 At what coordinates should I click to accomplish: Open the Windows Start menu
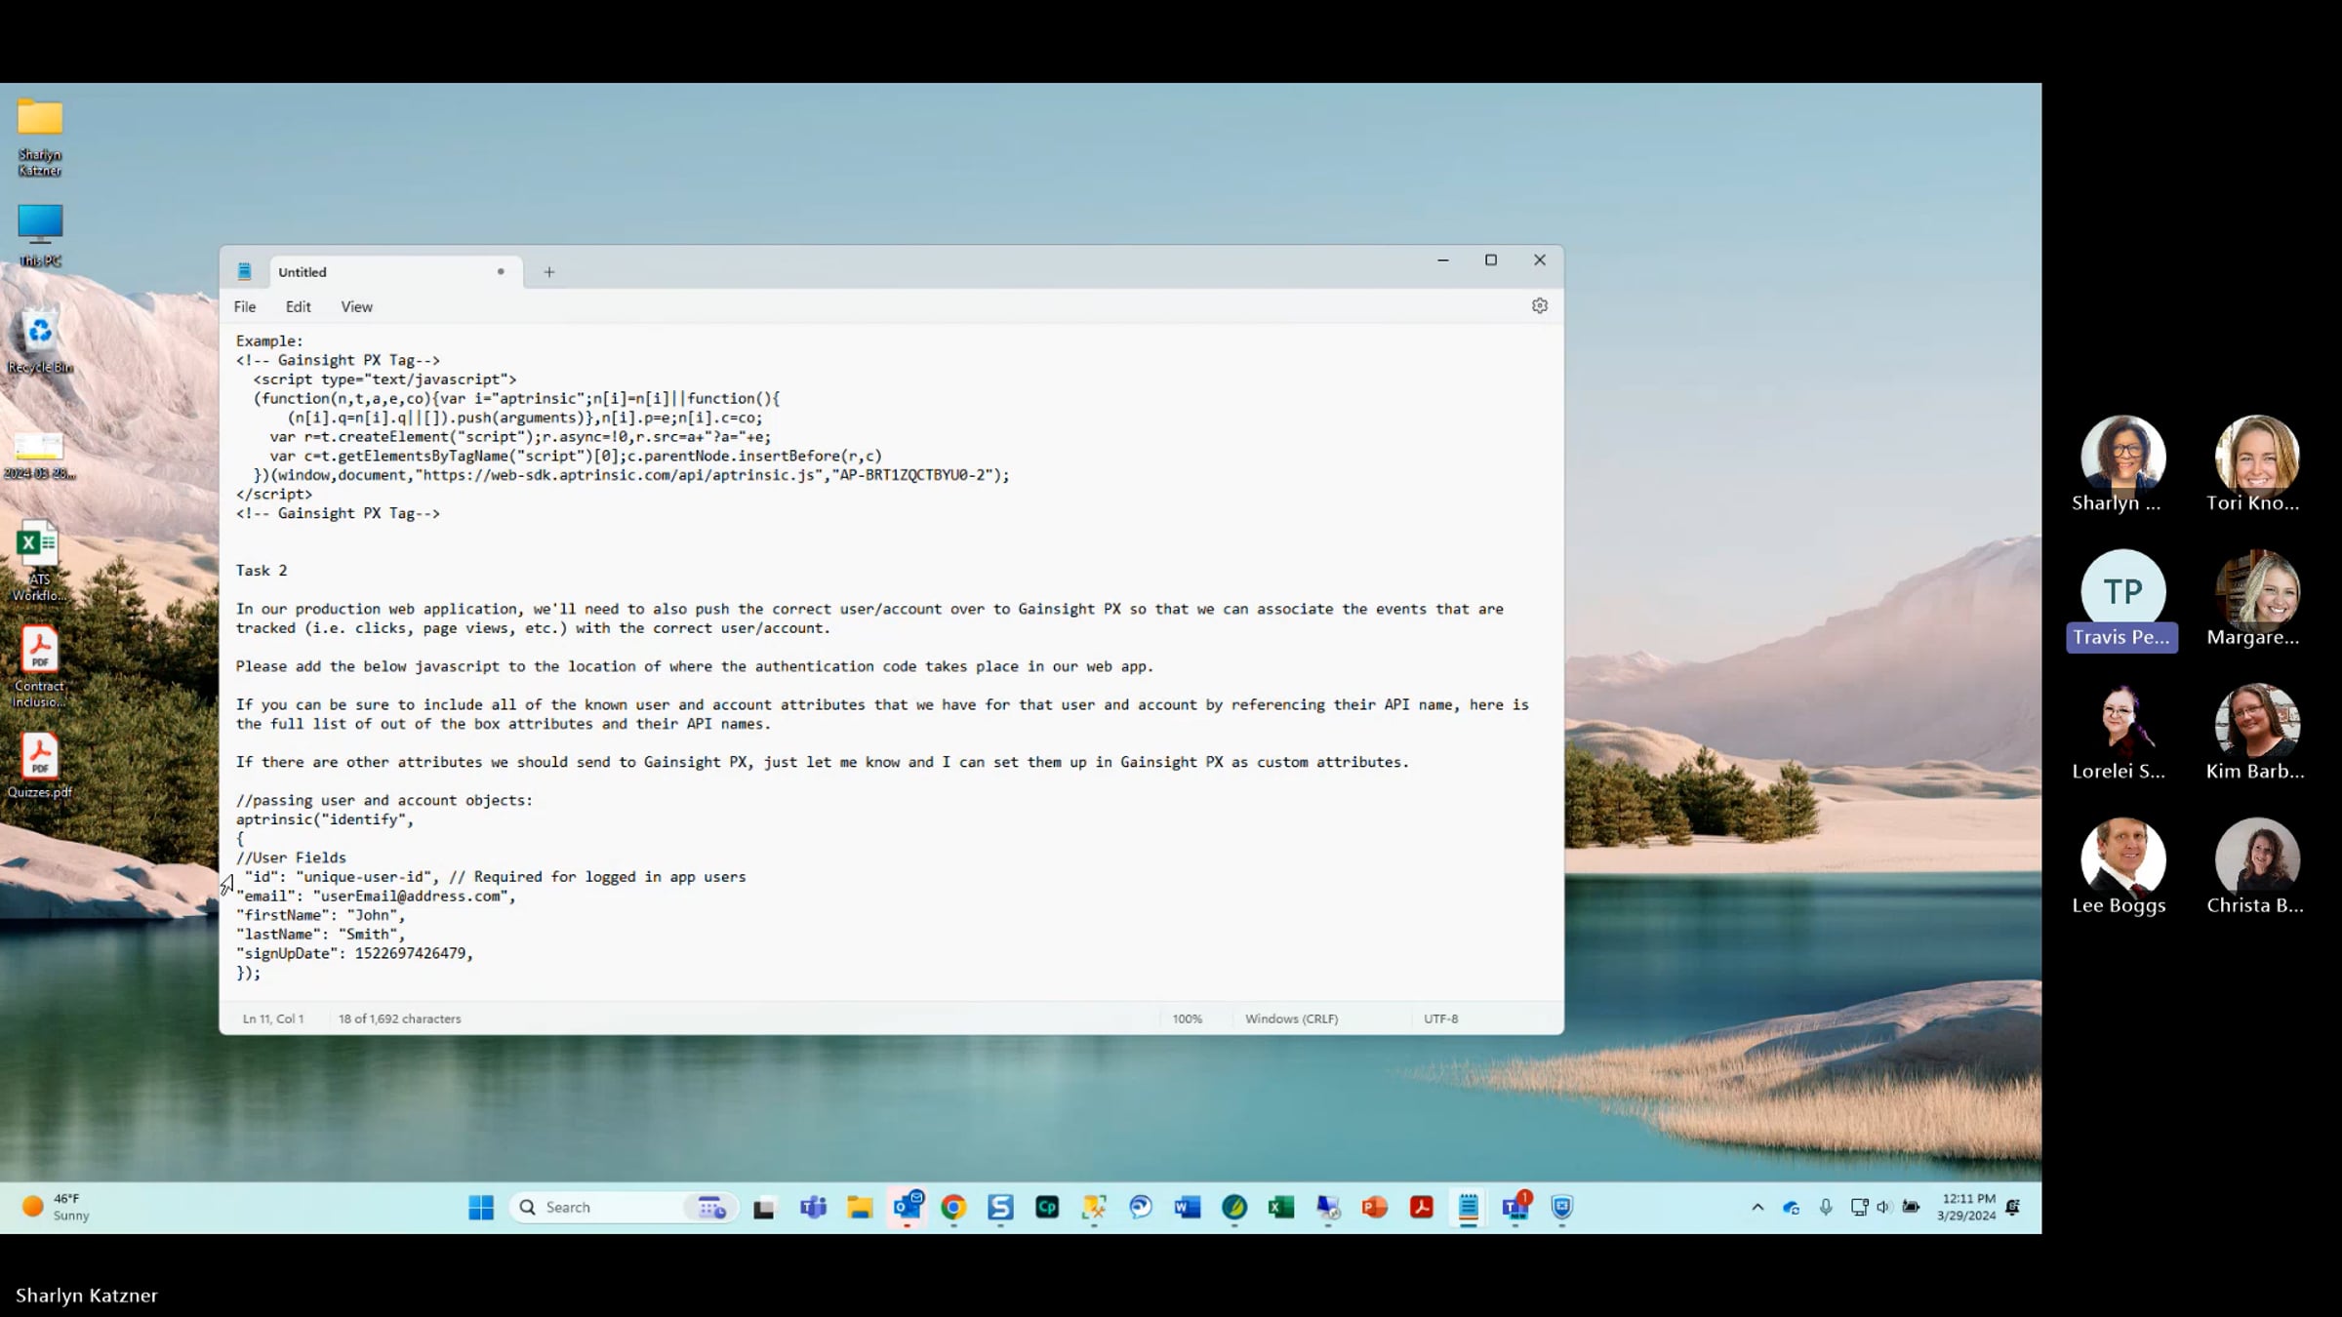[x=481, y=1208]
